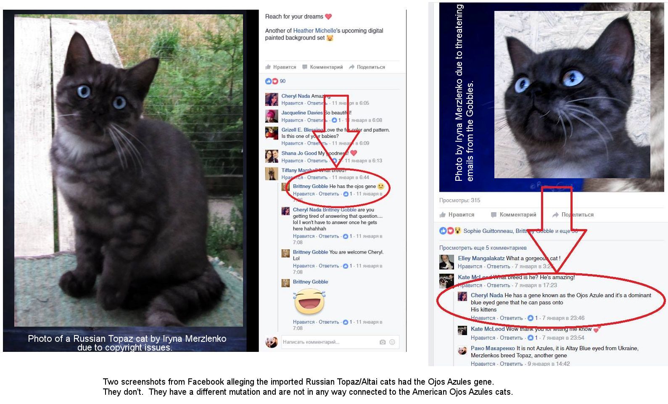The image size is (668, 404).
Task: Click like thumb icon under left post
Action: pos(268,67)
